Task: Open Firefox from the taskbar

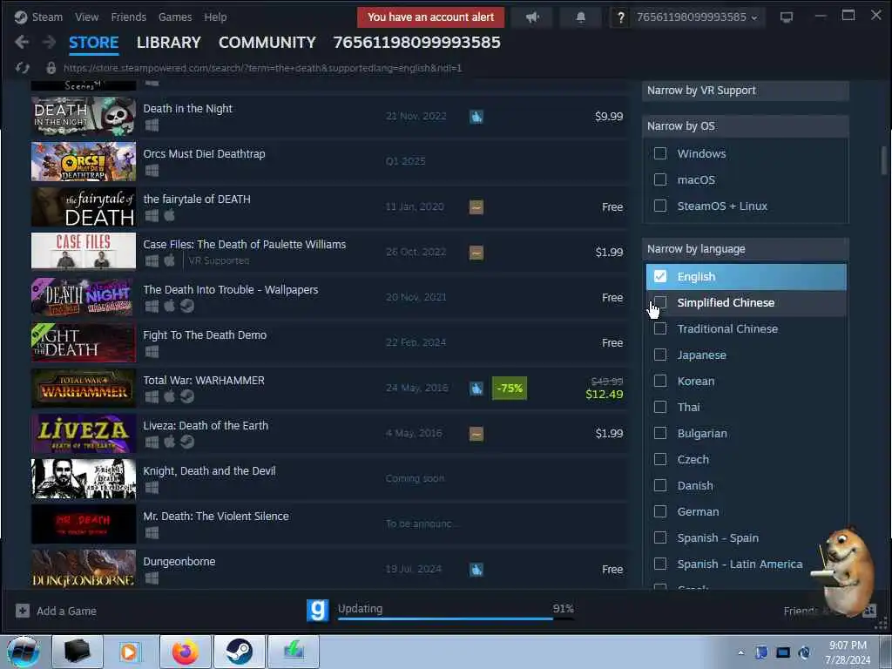Action: 186,652
